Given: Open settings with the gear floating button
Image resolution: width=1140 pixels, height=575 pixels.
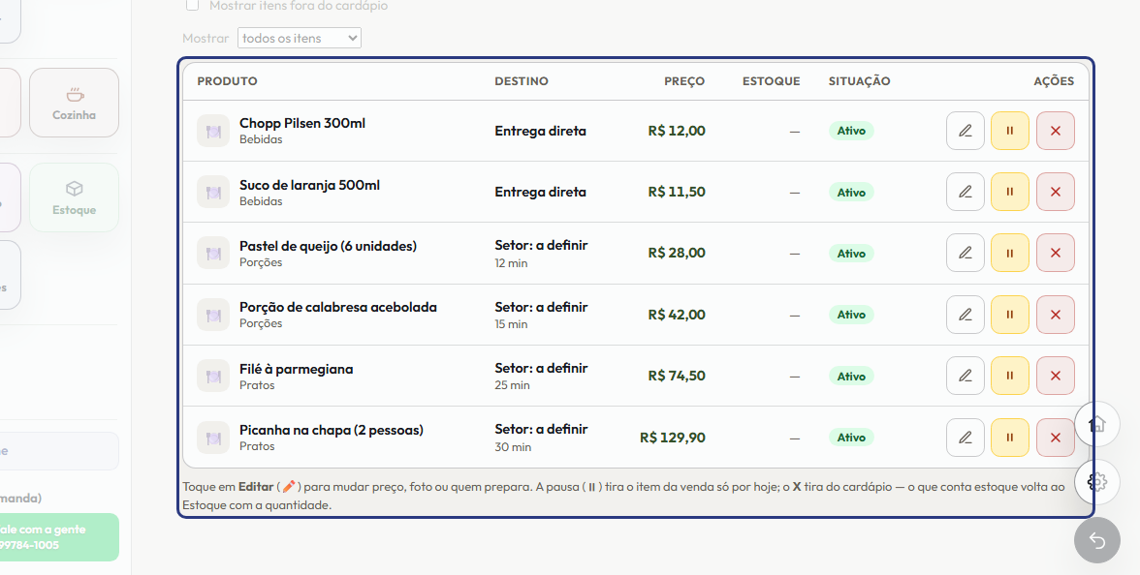Looking at the screenshot, I should click(1097, 481).
